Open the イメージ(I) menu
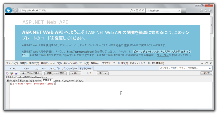 (x=56, y=63)
